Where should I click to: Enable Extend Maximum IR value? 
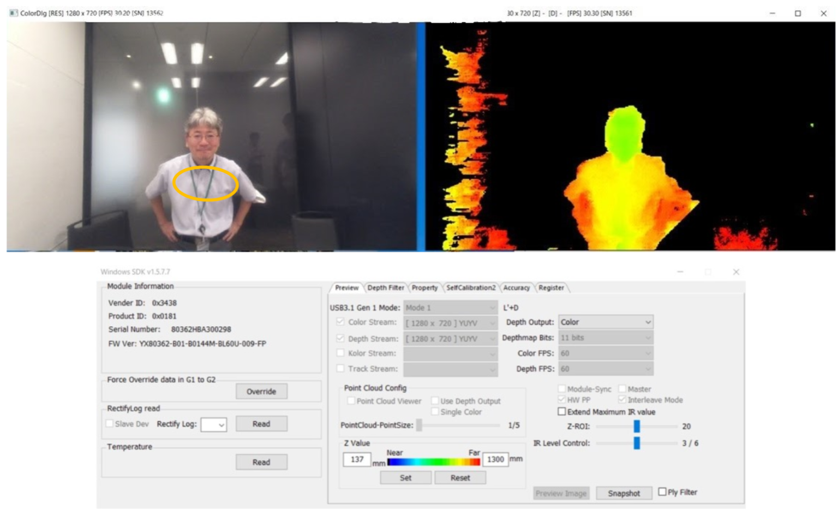tap(562, 412)
